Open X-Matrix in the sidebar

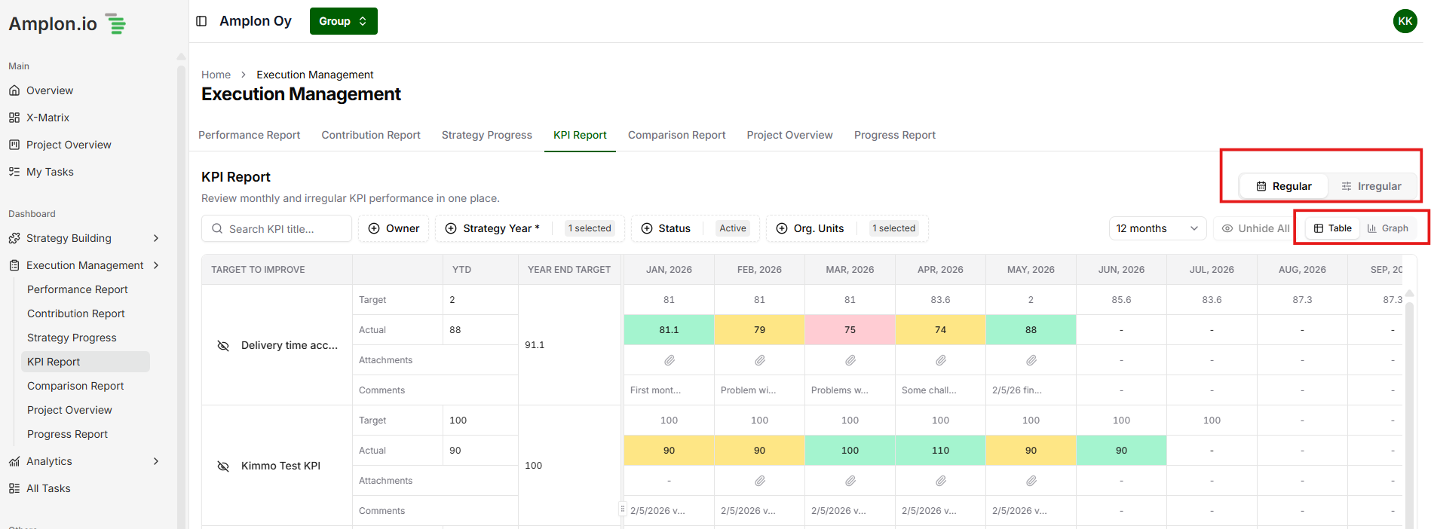[x=47, y=118]
